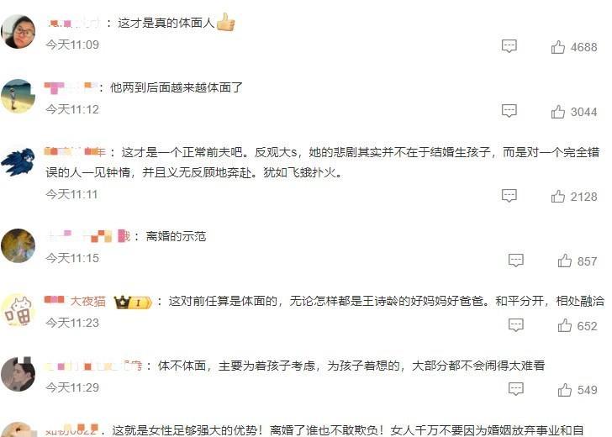The height and width of the screenshot is (437, 612).
Task: Click the username of the 11:29 commenter
Action: pos(93,366)
